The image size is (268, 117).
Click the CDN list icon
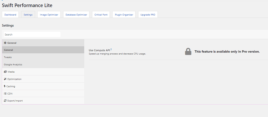[x=5, y=94]
